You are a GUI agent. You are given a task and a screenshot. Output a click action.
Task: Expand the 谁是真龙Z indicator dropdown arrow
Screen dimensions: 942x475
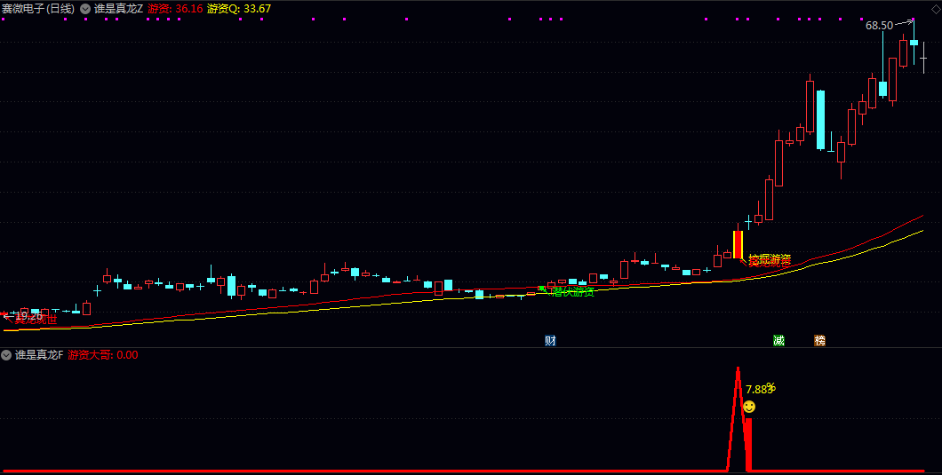[85, 9]
